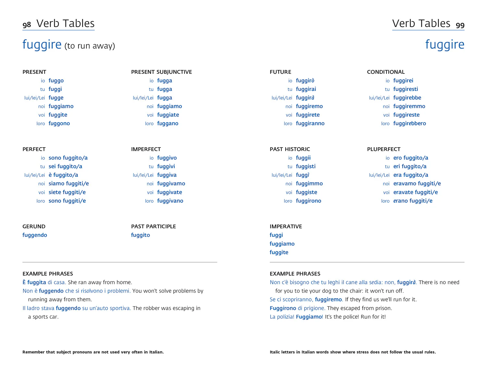Click 'eravamo fuggiti/e' under Pluperfect

417,184
